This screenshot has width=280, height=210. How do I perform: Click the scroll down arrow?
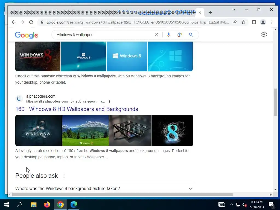[x=275, y=190]
